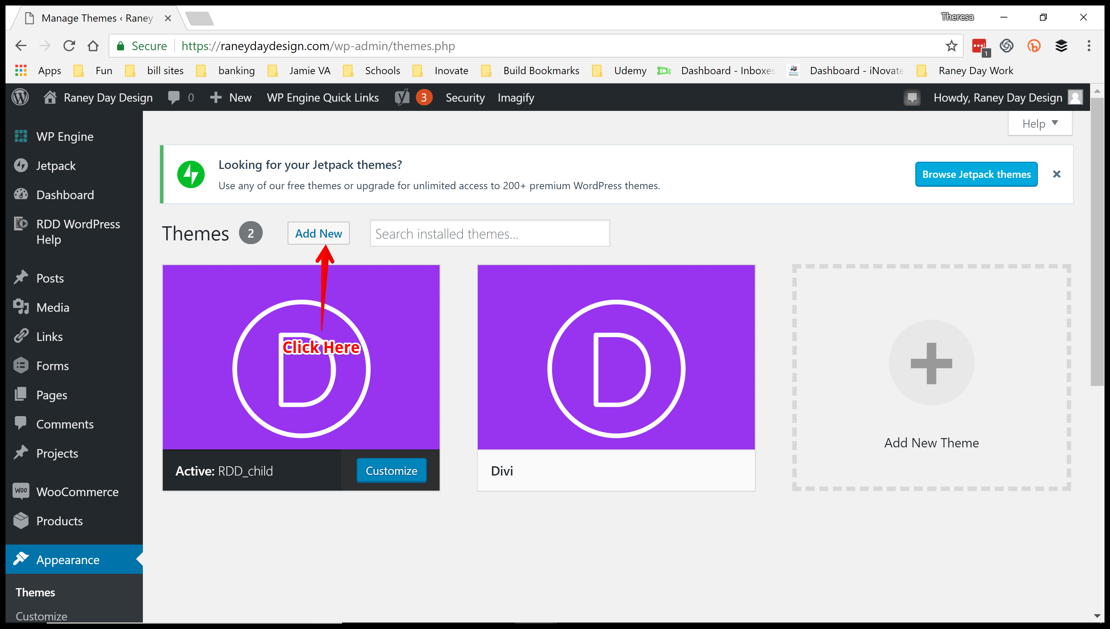
Task: Open WP Engine in sidebar
Action: pos(74,137)
